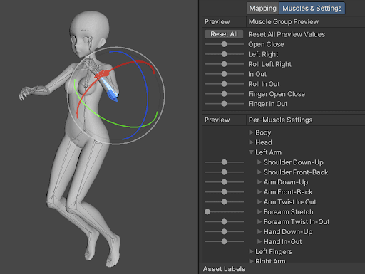This screenshot has width=365, height=274.
Task: Expand the Body muscle group
Action: [x=251, y=132]
